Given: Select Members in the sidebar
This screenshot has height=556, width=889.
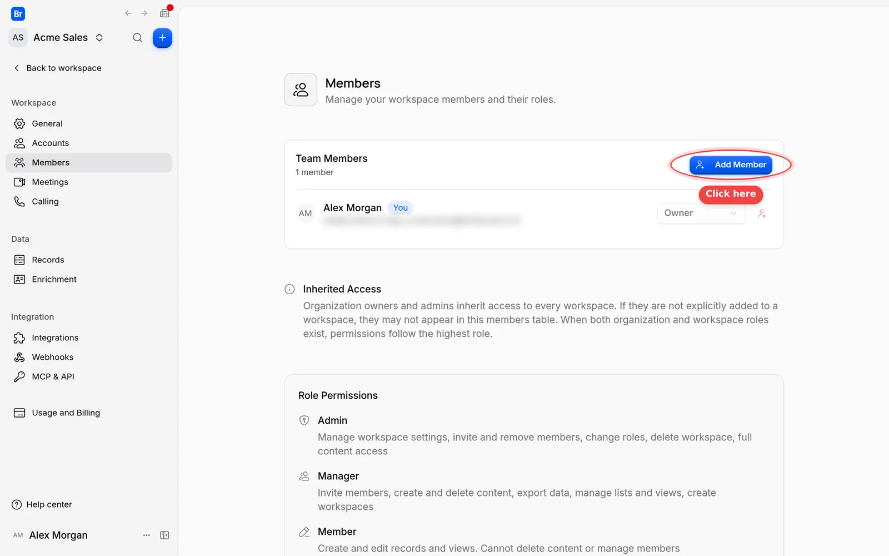Looking at the screenshot, I should (x=89, y=162).
